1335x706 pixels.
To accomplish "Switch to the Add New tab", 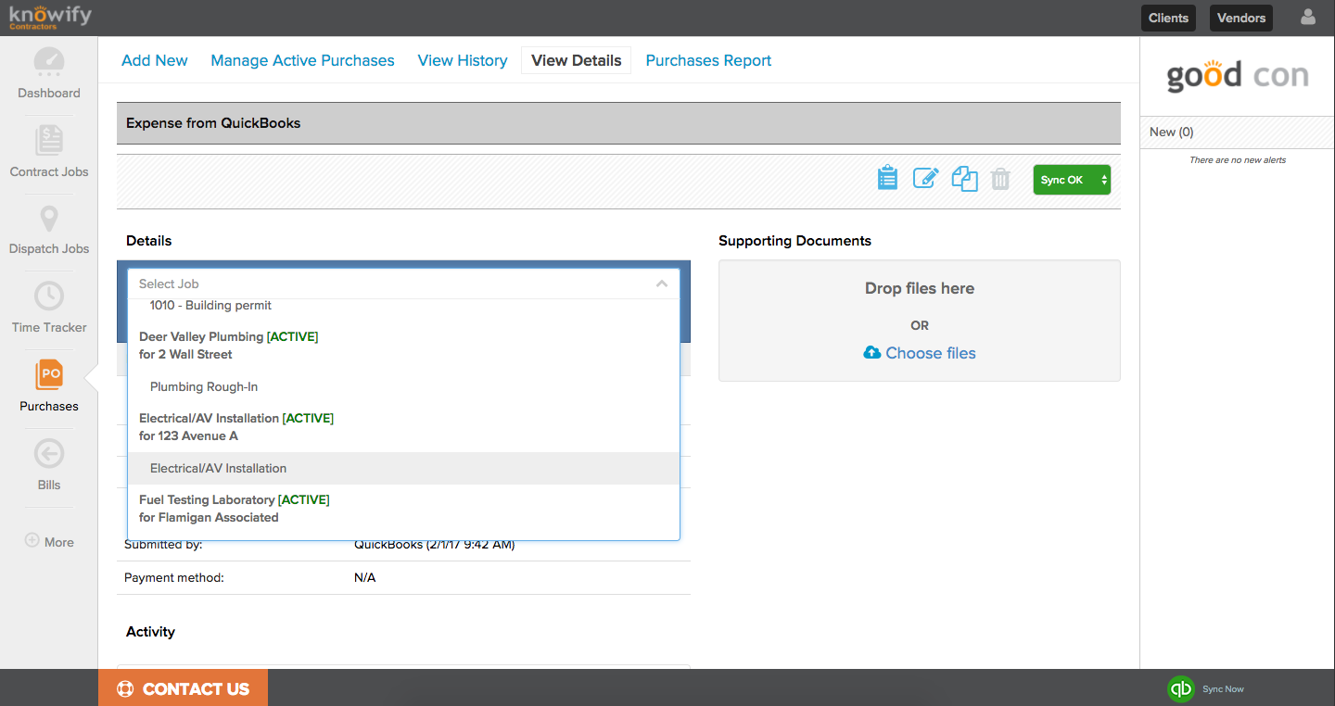I will [x=155, y=60].
